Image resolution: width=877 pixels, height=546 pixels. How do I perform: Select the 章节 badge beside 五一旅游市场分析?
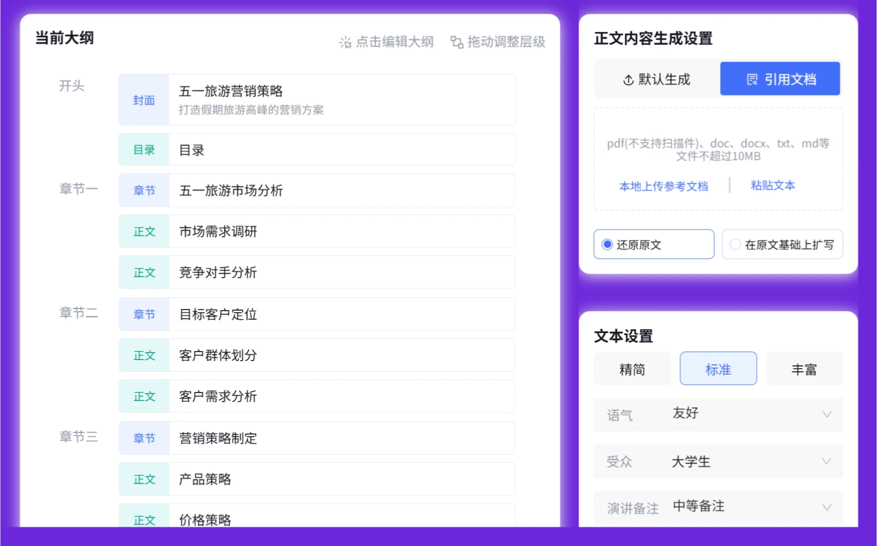(x=143, y=190)
